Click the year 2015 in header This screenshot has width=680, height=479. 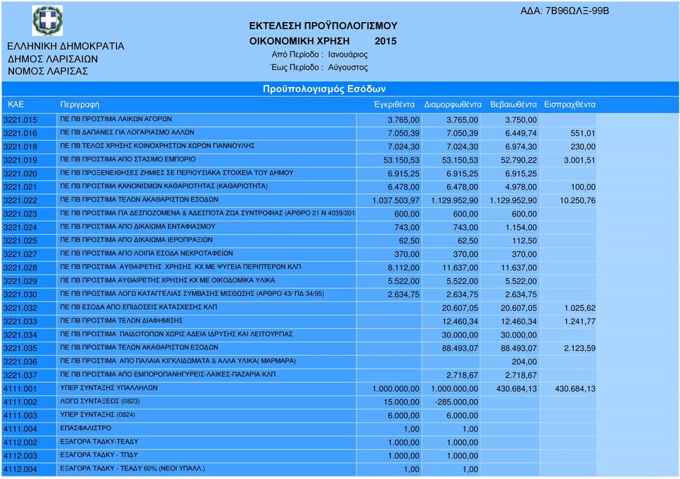pos(385,41)
